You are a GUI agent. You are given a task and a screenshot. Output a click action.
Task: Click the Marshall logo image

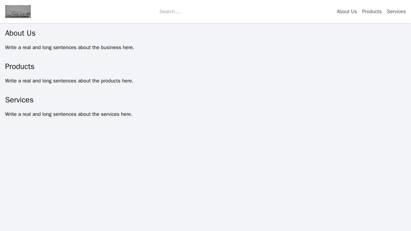(x=18, y=11)
